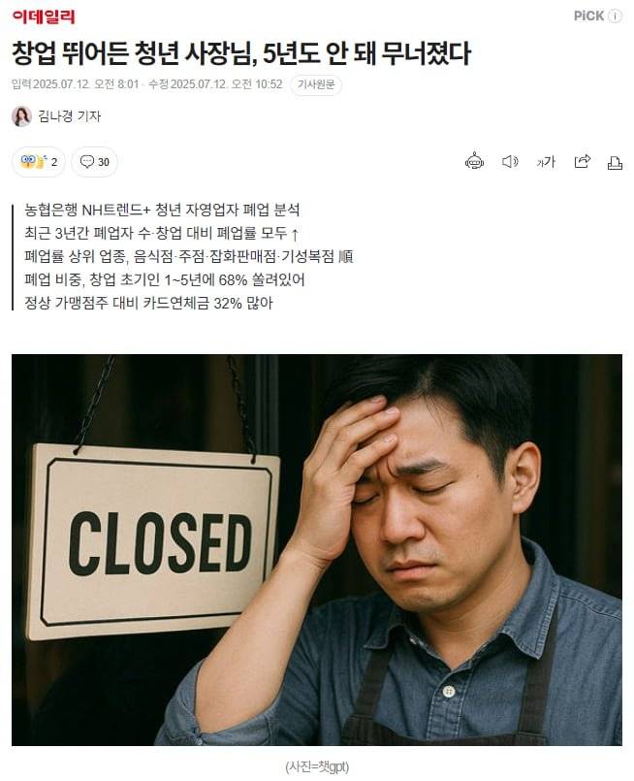Open reporter 김나경 기자 profile
Screen dimensions: 634x781
click(70, 116)
